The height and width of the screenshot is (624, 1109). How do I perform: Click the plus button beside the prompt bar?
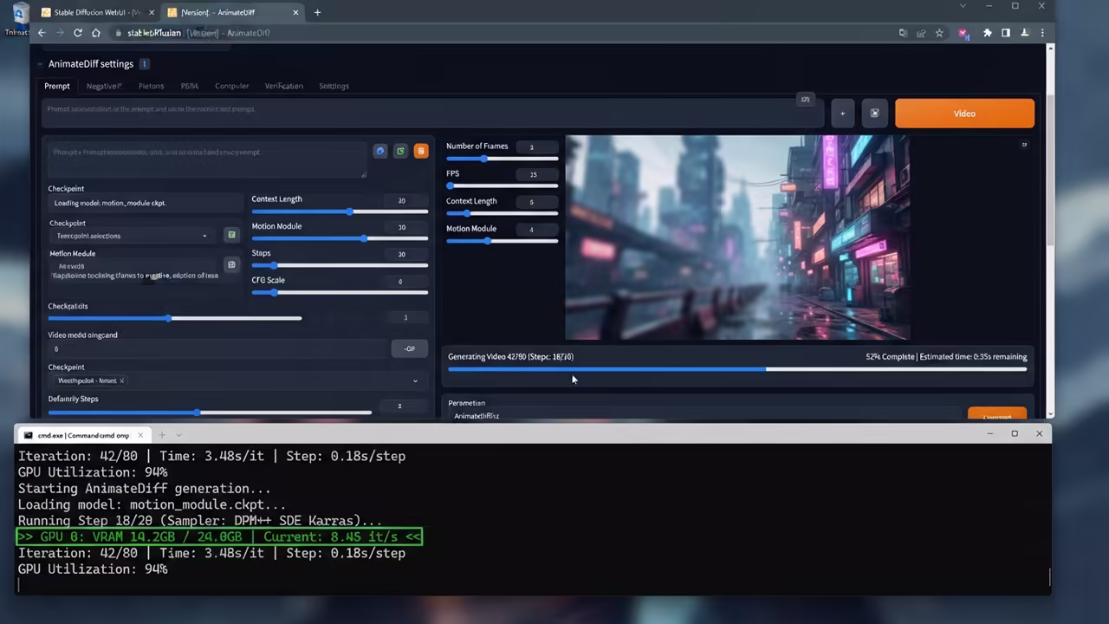pos(842,114)
